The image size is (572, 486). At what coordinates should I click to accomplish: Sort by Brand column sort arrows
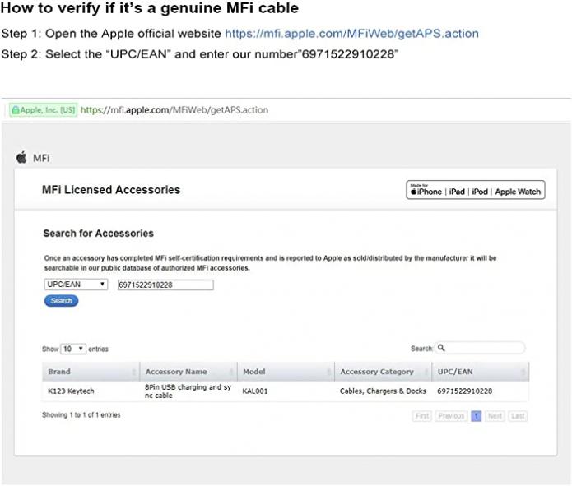pos(134,372)
